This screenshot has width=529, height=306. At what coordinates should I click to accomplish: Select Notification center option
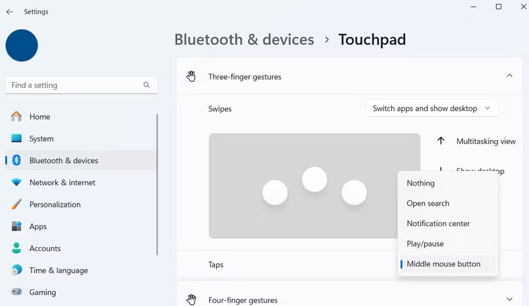[x=438, y=223]
